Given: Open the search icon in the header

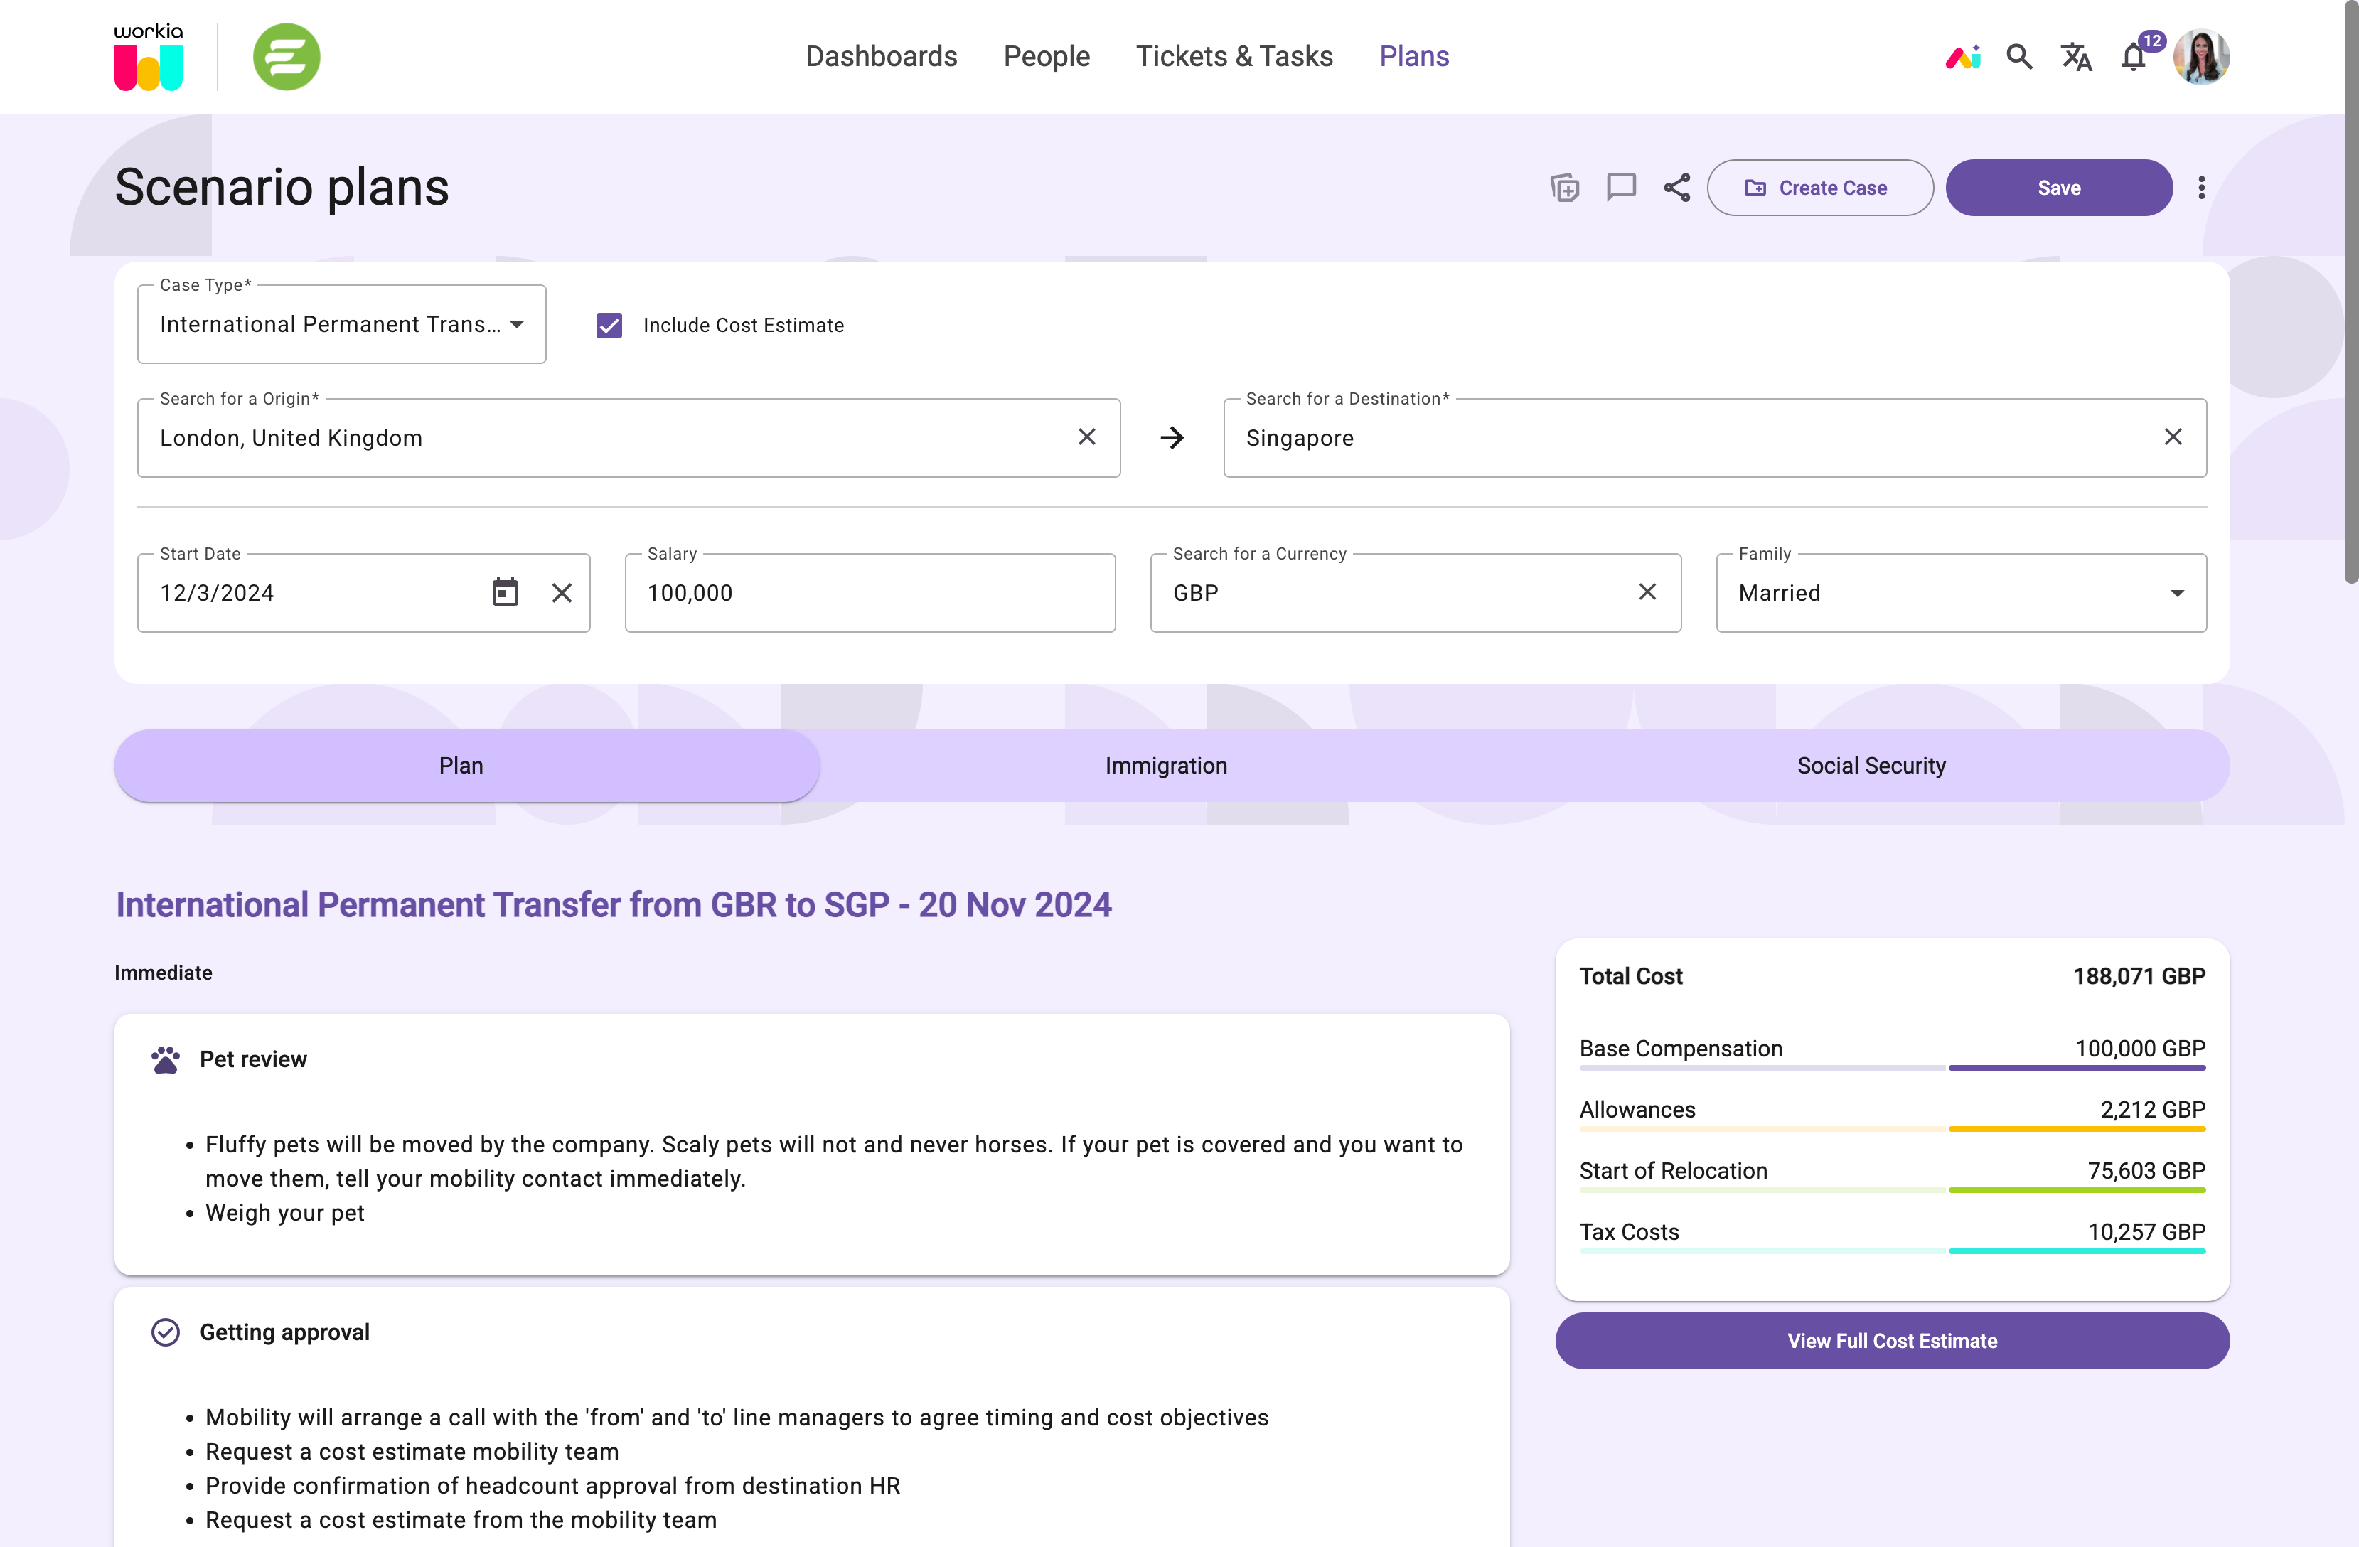Looking at the screenshot, I should click(2019, 56).
